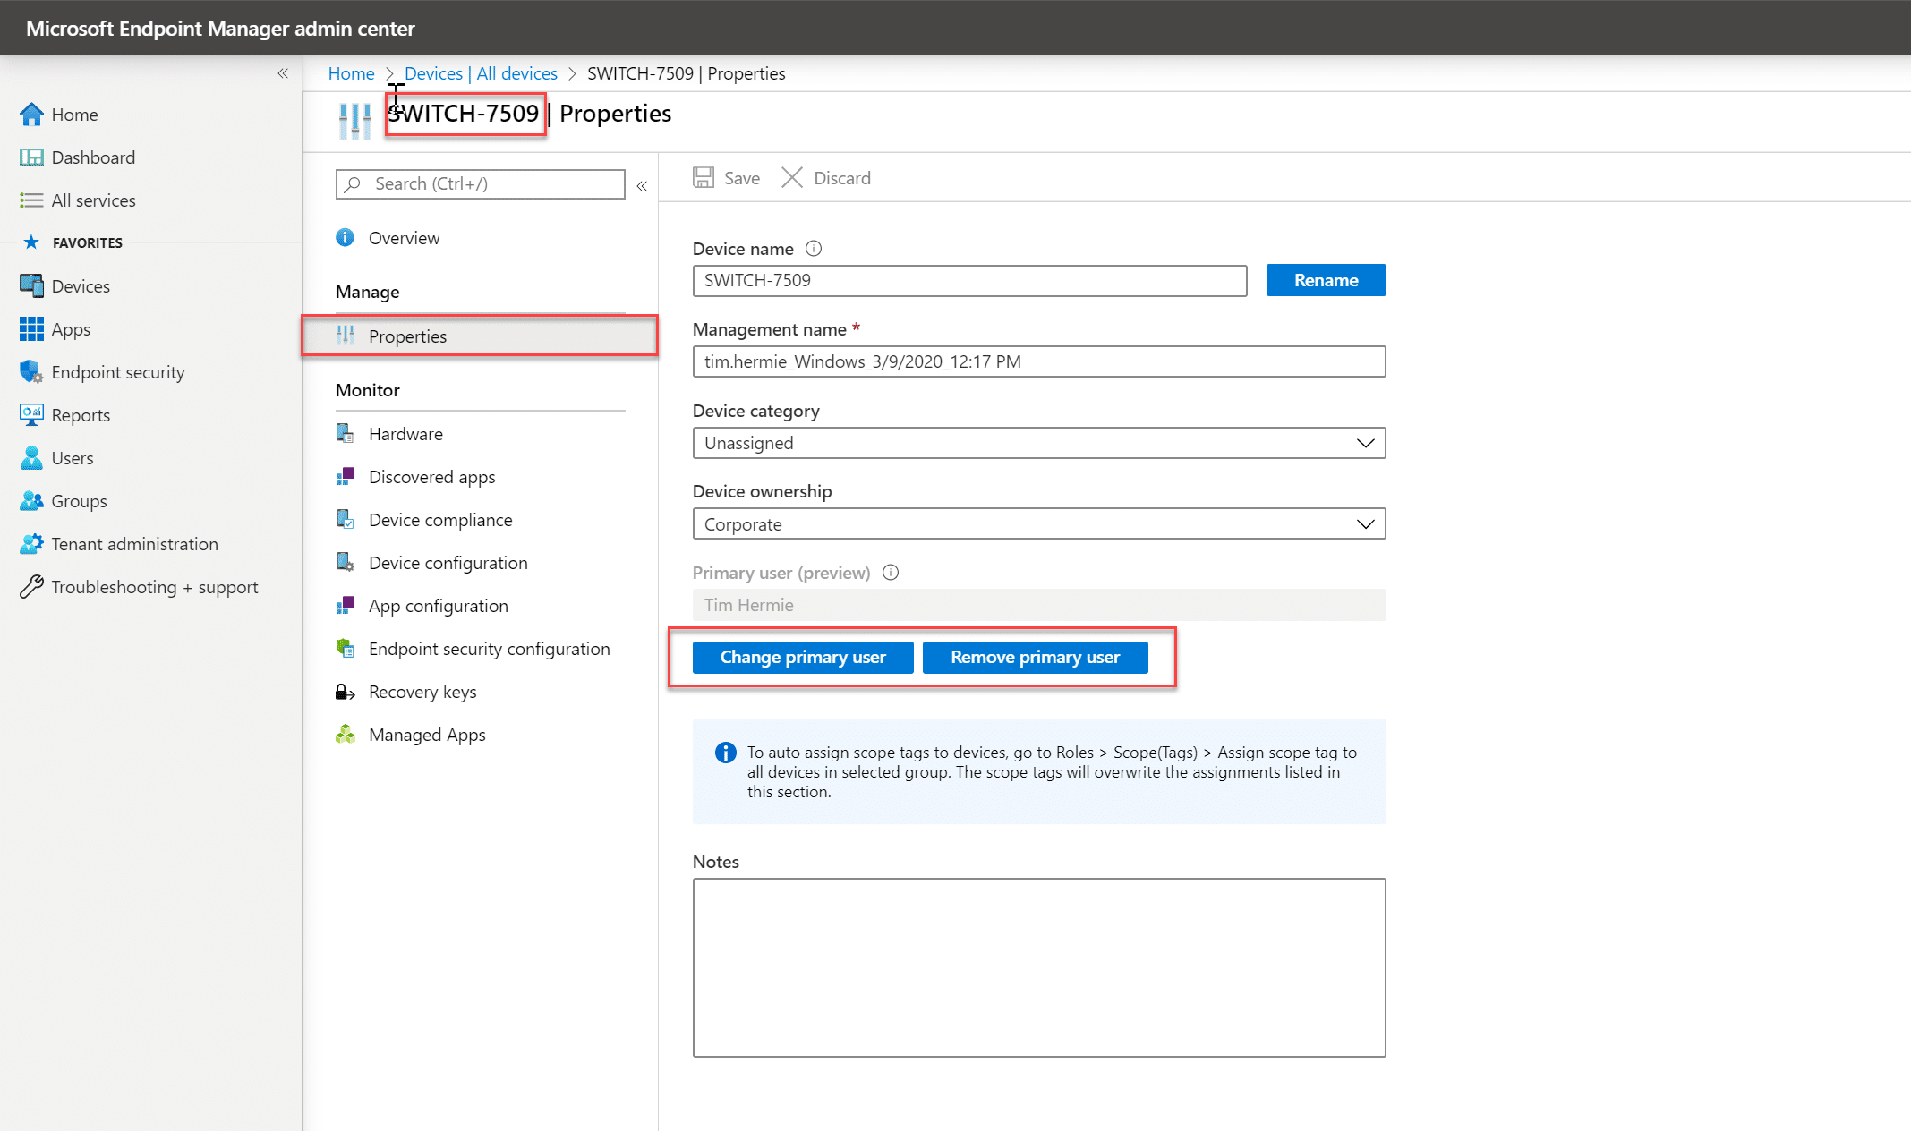
Task: Select Properties in the Manage menu
Action: (480, 336)
